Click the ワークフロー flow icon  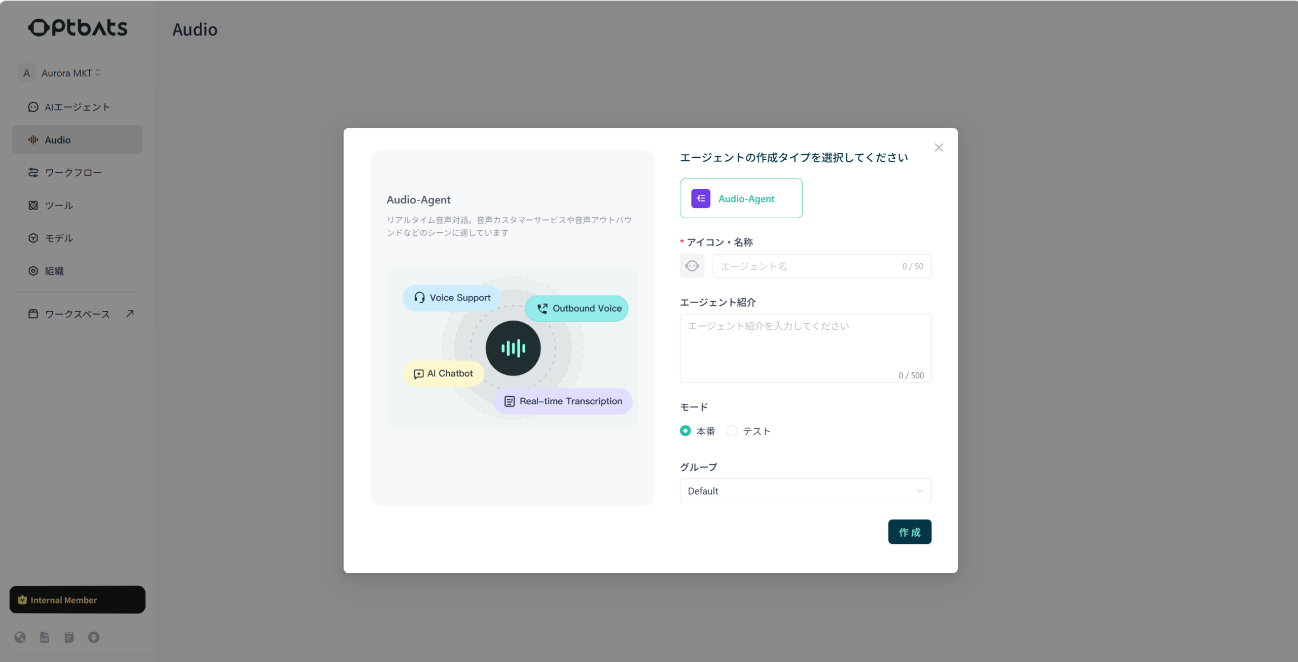[33, 172]
